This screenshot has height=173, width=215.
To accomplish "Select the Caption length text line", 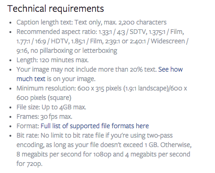I will point(91,22).
